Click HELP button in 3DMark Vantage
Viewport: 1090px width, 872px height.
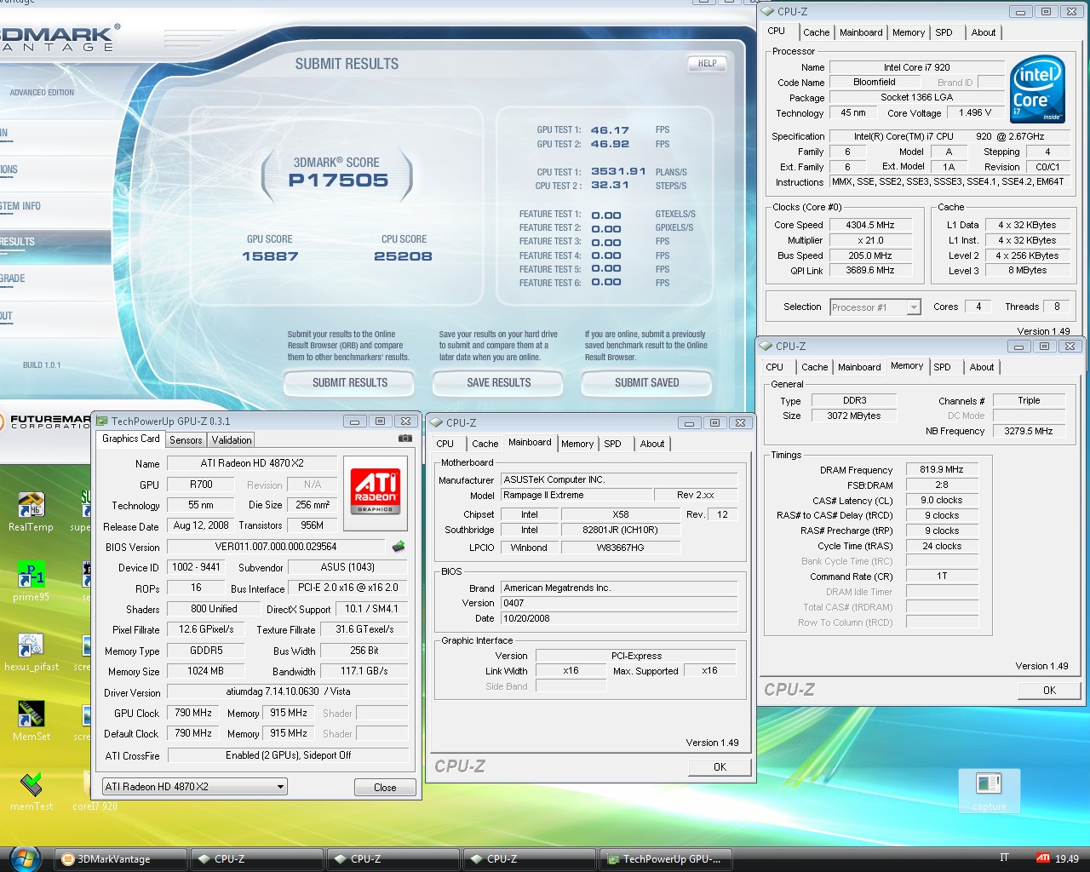tap(707, 63)
